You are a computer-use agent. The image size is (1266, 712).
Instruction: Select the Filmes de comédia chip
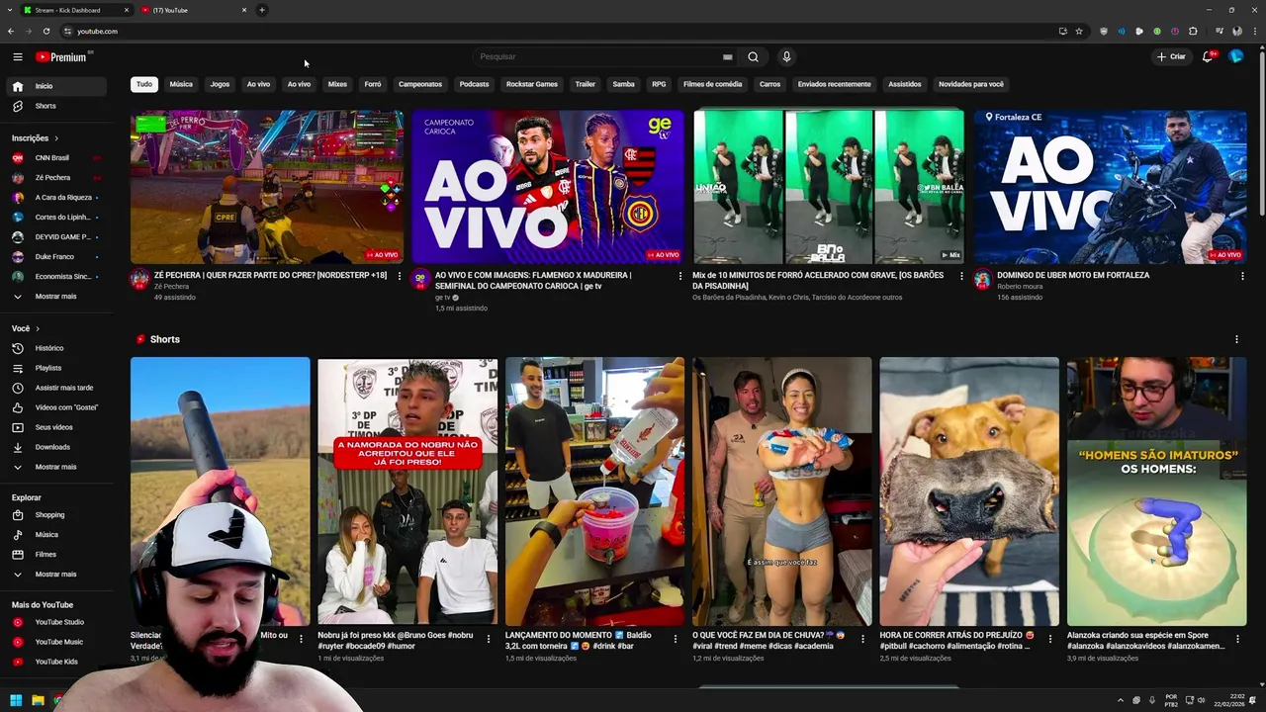712,84
